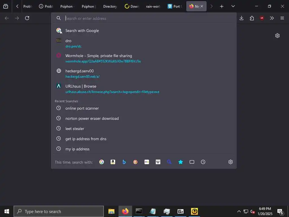Select recent search online port scanner
Image resolution: width=289 pixels, height=217 pixels.
[x=144, y=108]
